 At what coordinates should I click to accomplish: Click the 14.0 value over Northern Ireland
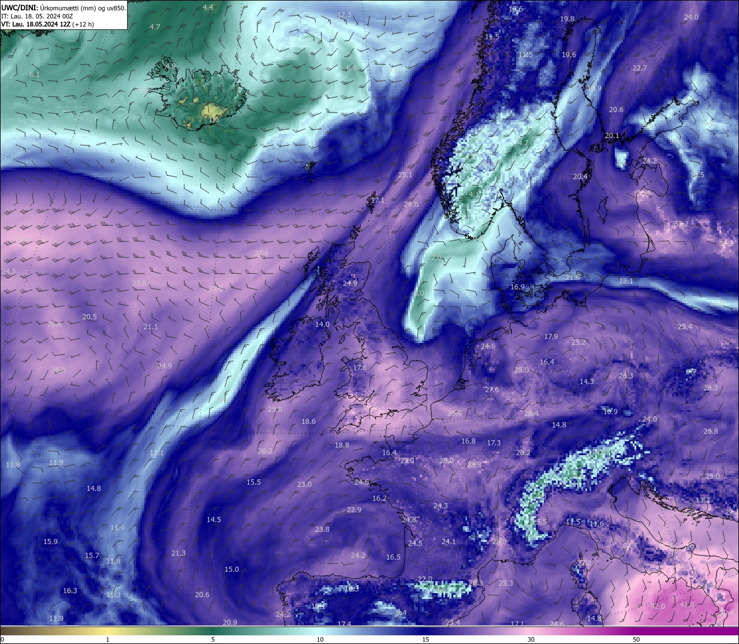(322, 325)
